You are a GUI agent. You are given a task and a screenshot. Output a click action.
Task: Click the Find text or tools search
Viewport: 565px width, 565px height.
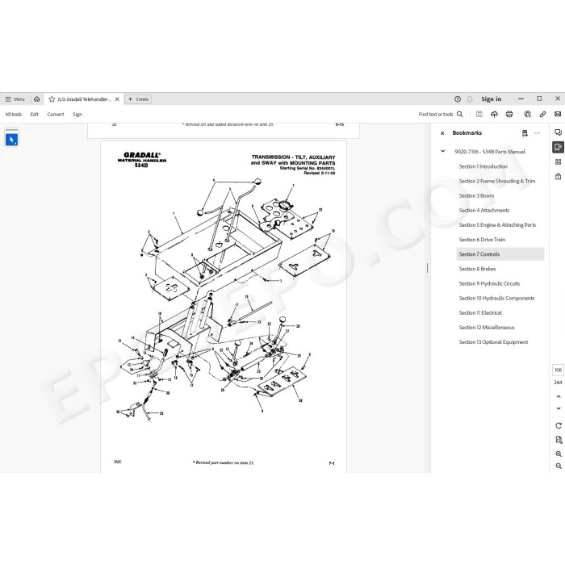[x=441, y=115]
